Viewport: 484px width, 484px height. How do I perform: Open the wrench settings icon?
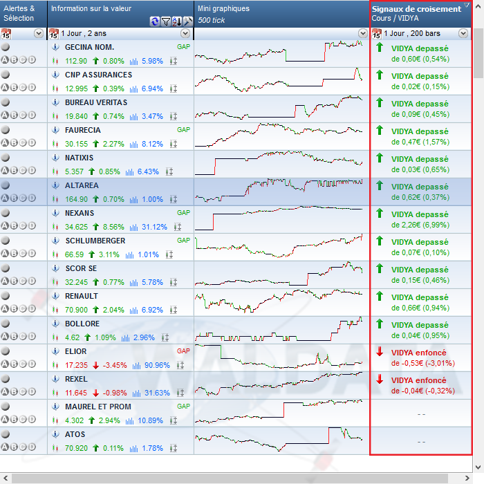click(187, 21)
